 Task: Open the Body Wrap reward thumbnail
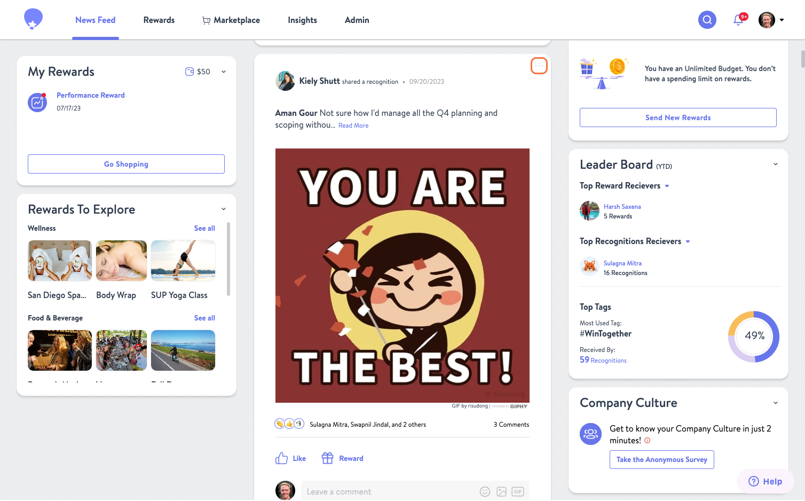point(121,261)
